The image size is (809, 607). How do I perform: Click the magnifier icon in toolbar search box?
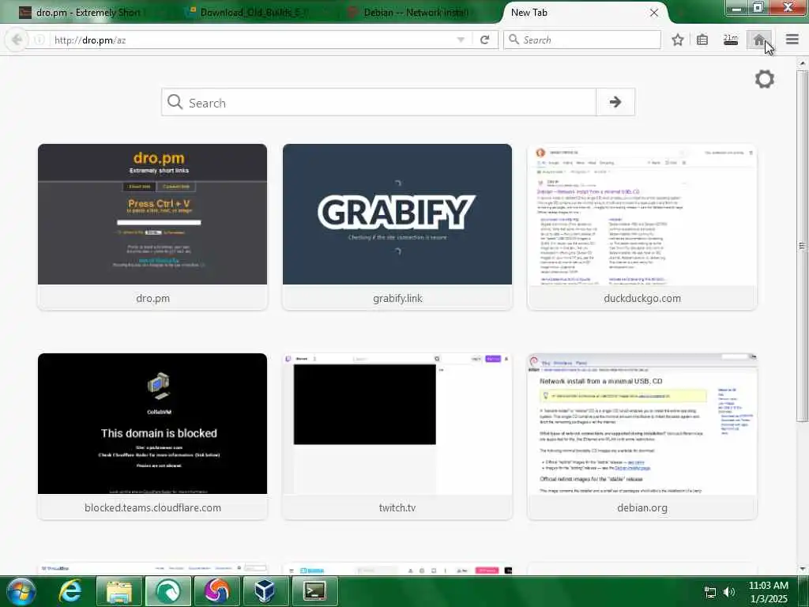(x=514, y=40)
